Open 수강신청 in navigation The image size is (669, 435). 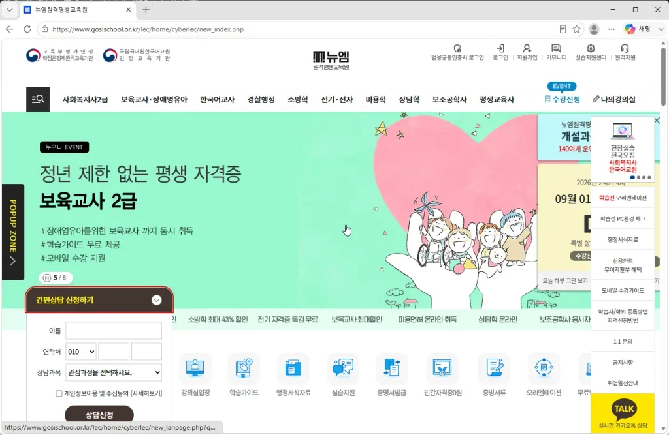(x=563, y=99)
